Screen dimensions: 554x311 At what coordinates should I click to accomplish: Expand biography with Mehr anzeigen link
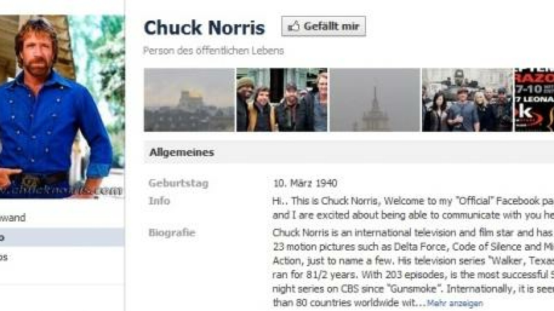click(455, 303)
